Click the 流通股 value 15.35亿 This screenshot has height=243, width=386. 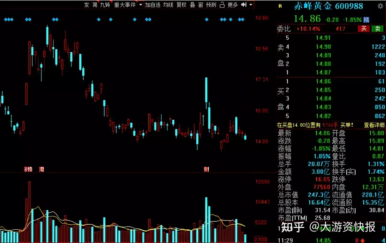coord(374,203)
